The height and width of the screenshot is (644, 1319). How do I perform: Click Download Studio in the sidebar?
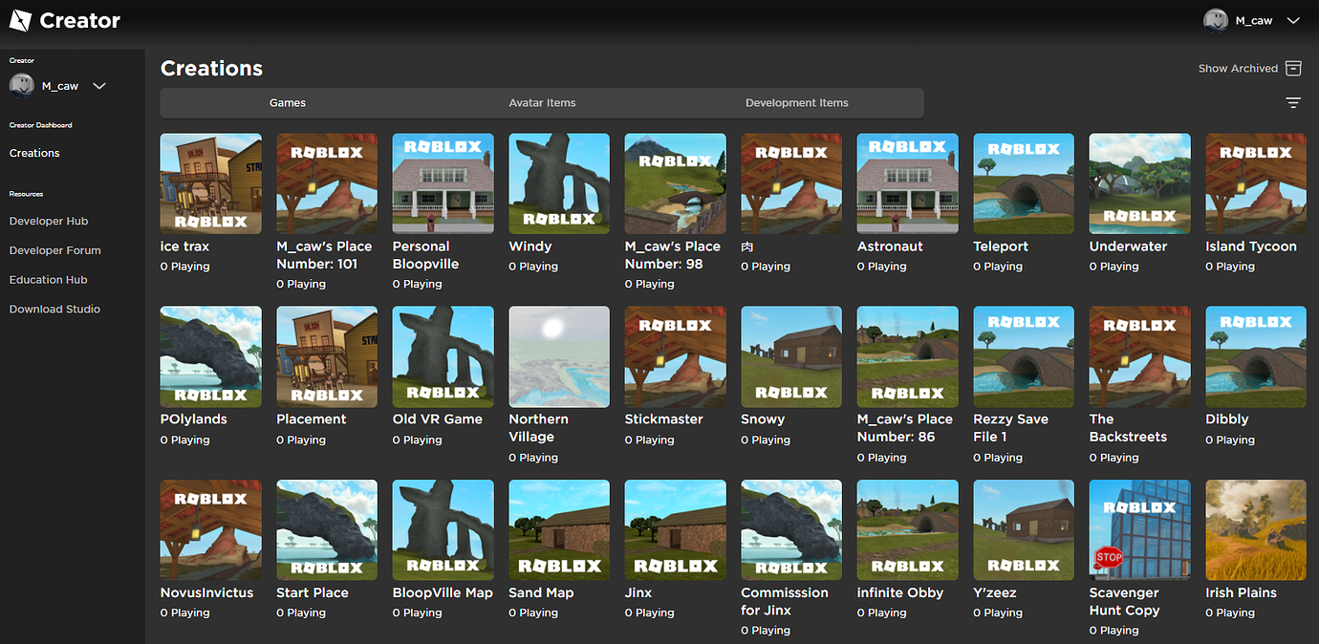tap(53, 309)
